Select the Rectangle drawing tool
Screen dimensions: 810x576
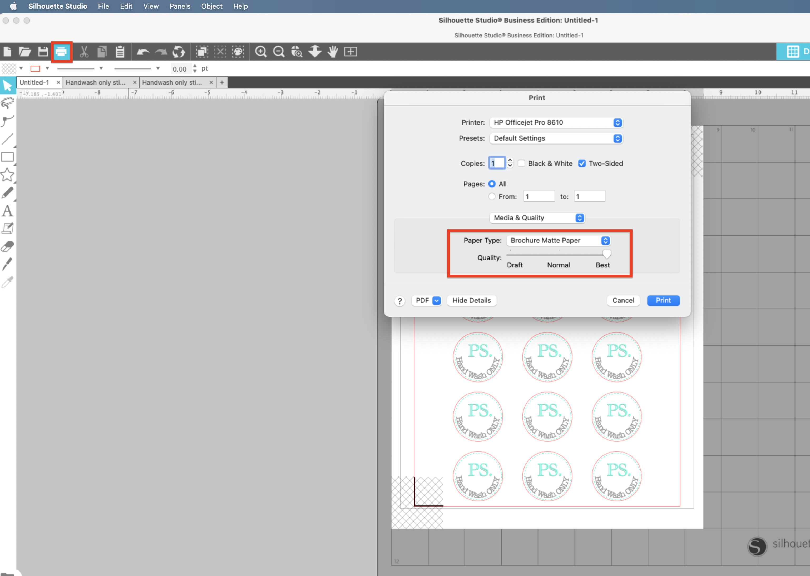7,157
